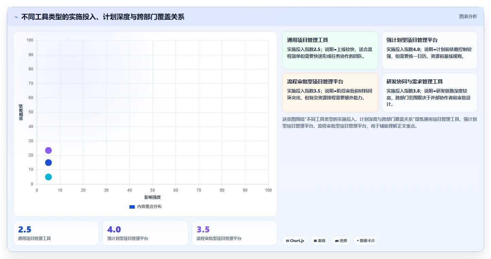The width and height of the screenshot is (491, 259).
Task: Click the vertical 覆盖规模 y-axis label
Action: click(21, 112)
